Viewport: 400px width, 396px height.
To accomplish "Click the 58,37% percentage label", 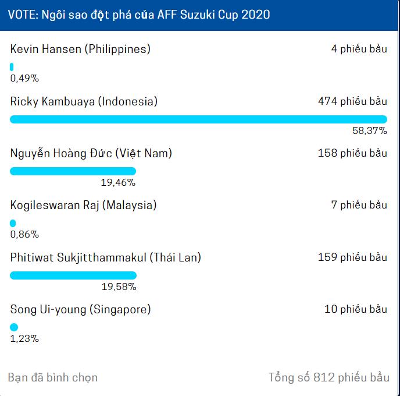I will (x=369, y=131).
